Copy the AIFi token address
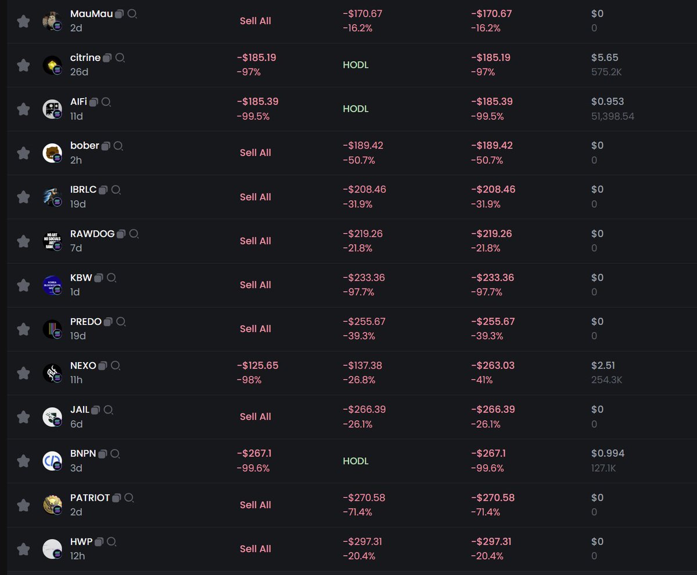Screen dimensions: 697x575 (94, 102)
